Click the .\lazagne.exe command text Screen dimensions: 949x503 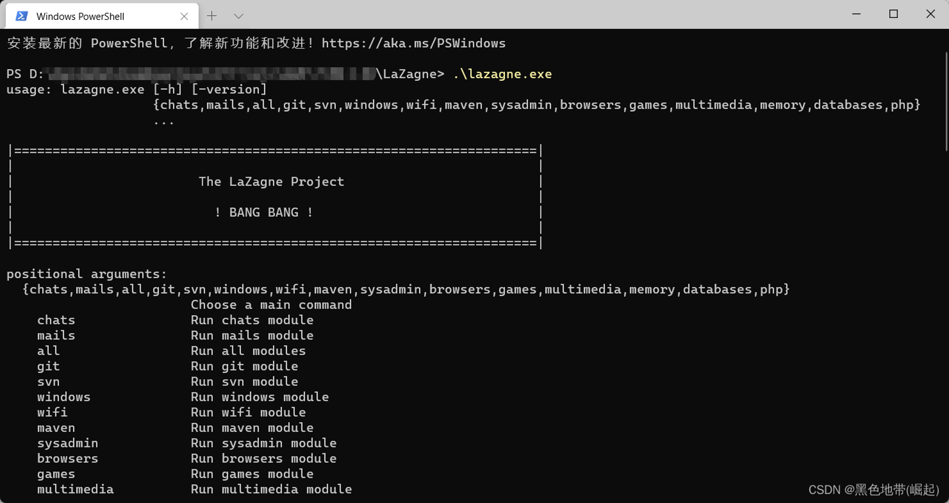coord(502,74)
